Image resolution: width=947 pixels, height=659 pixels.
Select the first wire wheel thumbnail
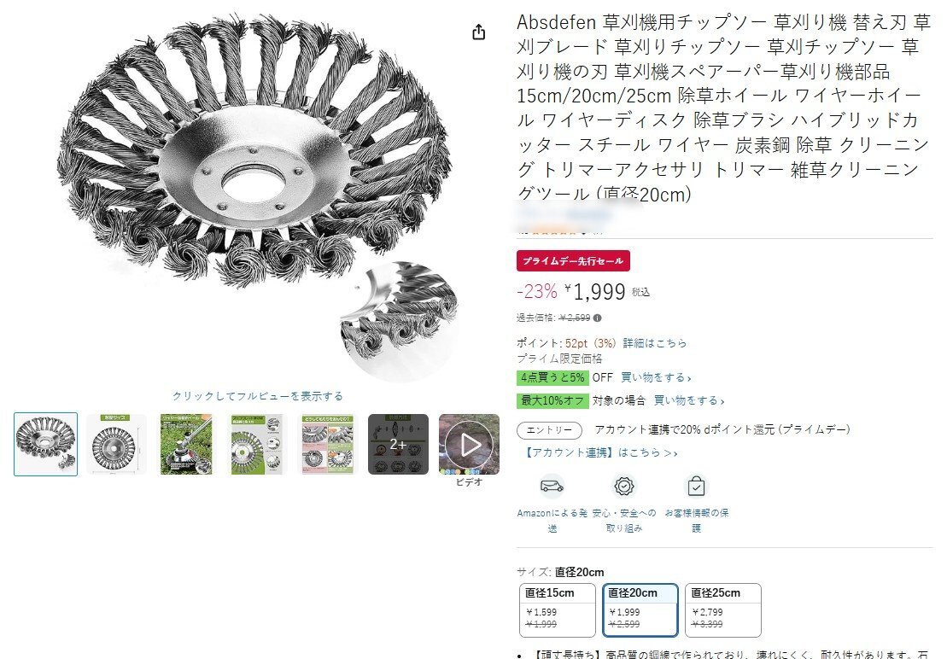pos(46,444)
